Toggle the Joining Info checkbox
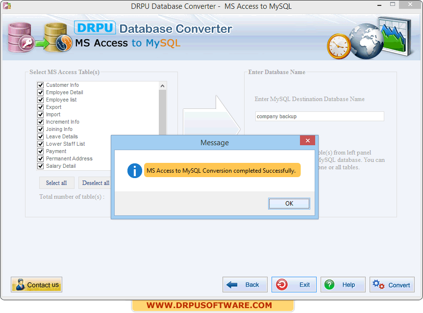Viewport: 423px width, 313px height. tap(41, 129)
